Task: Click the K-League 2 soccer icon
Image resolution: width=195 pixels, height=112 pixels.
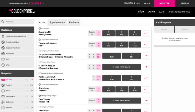Action: tap(40, 28)
